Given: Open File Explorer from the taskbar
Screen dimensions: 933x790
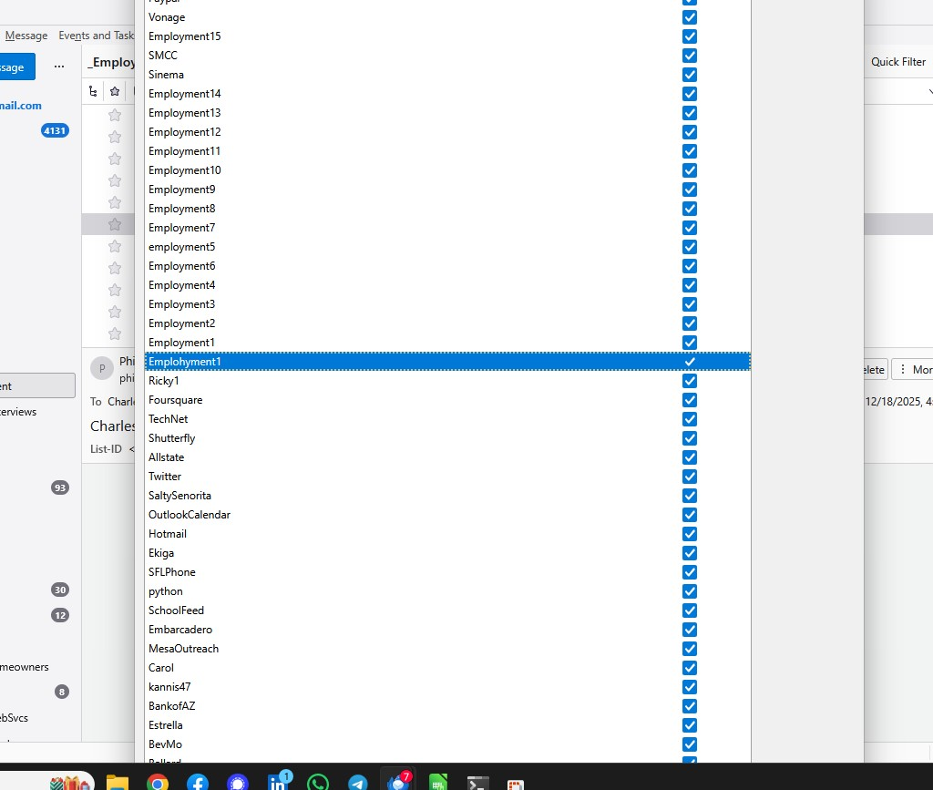Looking at the screenshot, I should tap(118, 783).
